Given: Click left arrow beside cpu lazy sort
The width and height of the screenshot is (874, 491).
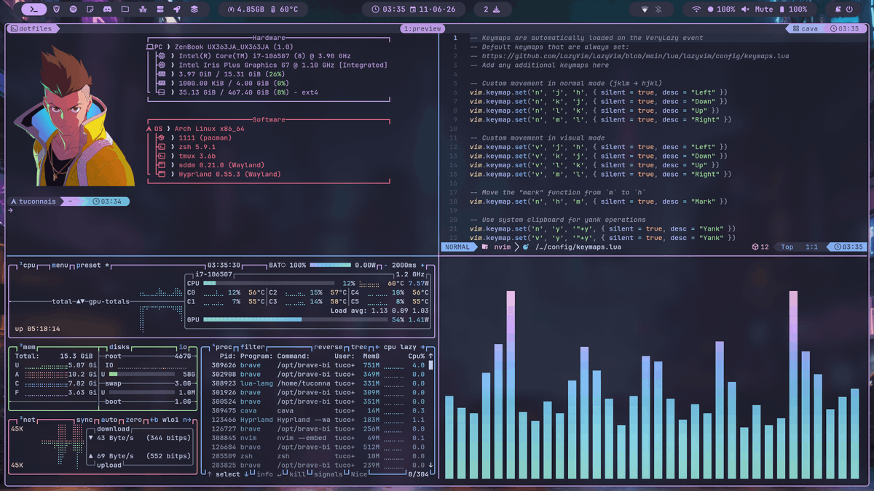Looking at the screenshot, I should [x=377, y=348].
